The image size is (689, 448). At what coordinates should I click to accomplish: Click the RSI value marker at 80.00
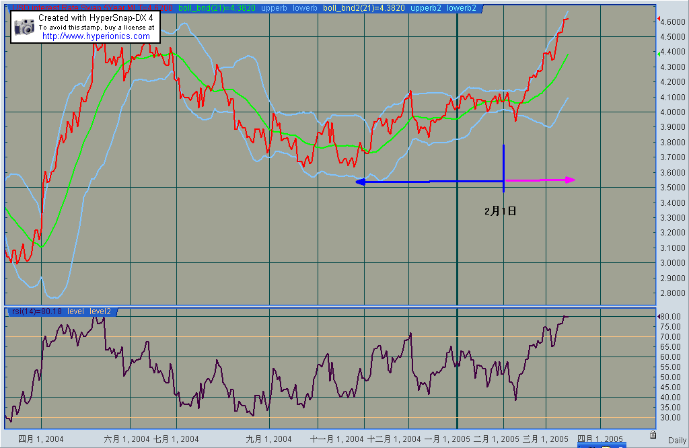pyautogui.click(x=658, y=316)
